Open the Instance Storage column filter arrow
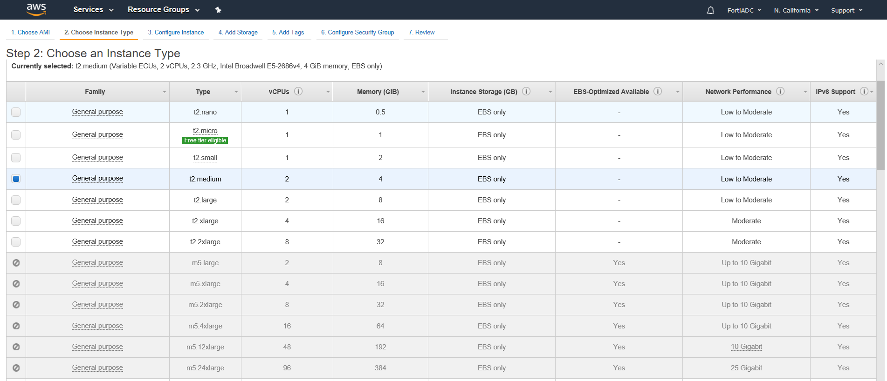Screen dimensions: 887x381 [550, 92]
